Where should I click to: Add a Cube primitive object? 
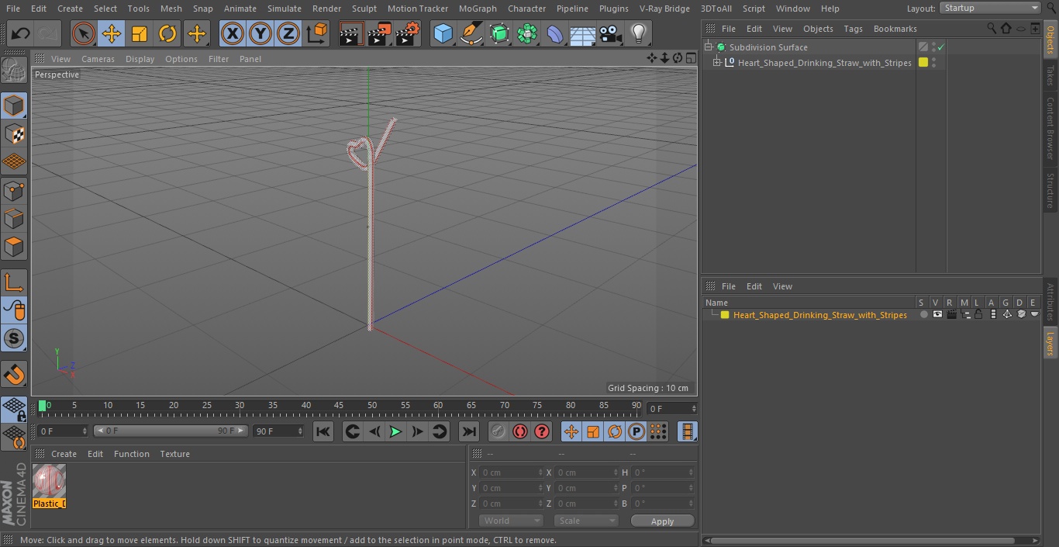(x=443, y=34)
